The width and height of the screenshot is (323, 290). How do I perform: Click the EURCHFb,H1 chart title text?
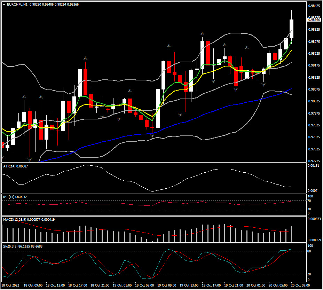point(17,5)
